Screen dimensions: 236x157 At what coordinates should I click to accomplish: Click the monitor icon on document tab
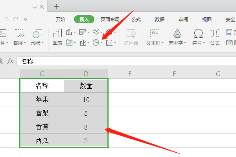click(x=35, y=7)
